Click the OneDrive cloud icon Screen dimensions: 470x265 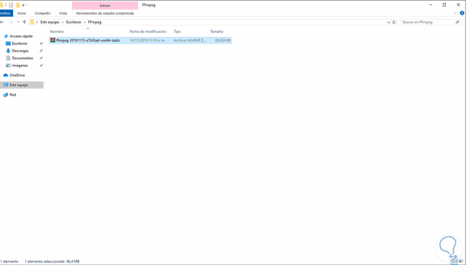coord(6,76)
